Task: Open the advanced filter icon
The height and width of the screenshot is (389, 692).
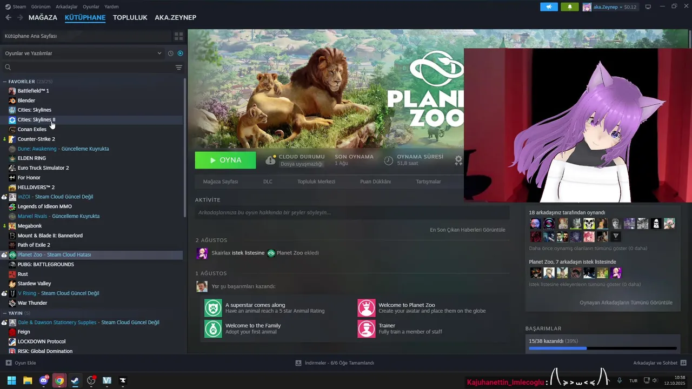Action: [x=178, y=68]
